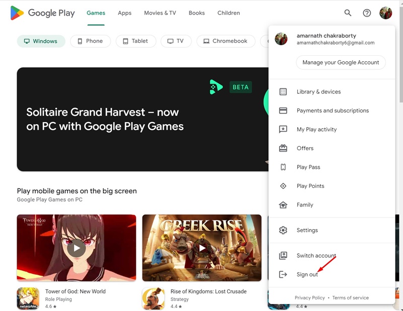Click the Google Play logo
403x311 pixels.
tap(43, 13)
